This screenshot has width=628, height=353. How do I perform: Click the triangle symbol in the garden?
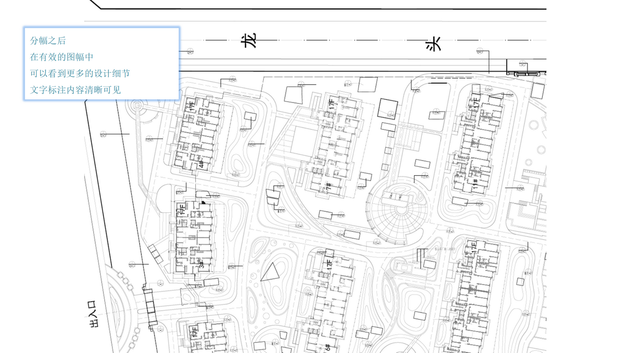point(270,273)
